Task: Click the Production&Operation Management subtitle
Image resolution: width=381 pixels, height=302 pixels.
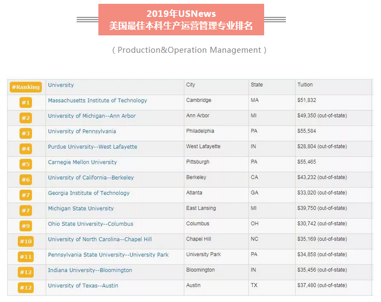Action: (x=189, y=50)
